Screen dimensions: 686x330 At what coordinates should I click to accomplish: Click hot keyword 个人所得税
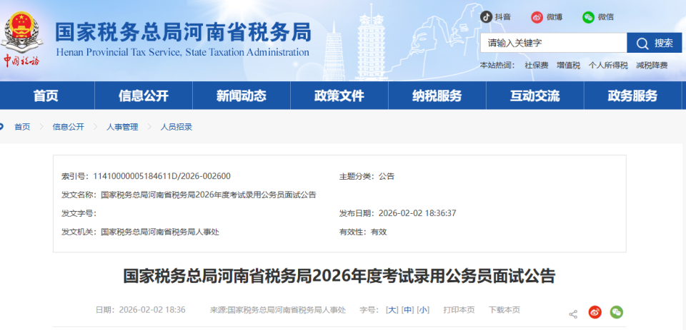608,66
